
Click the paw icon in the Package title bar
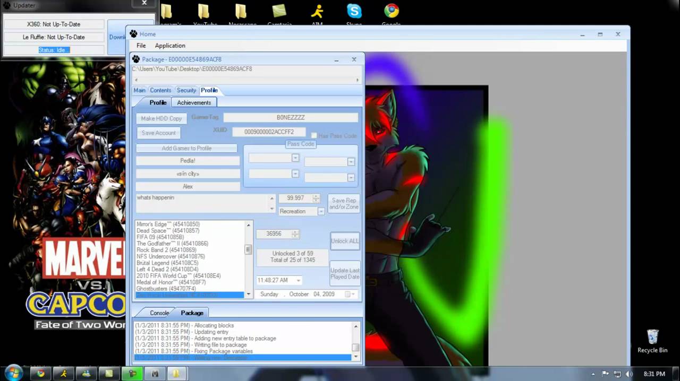(136, 59)
